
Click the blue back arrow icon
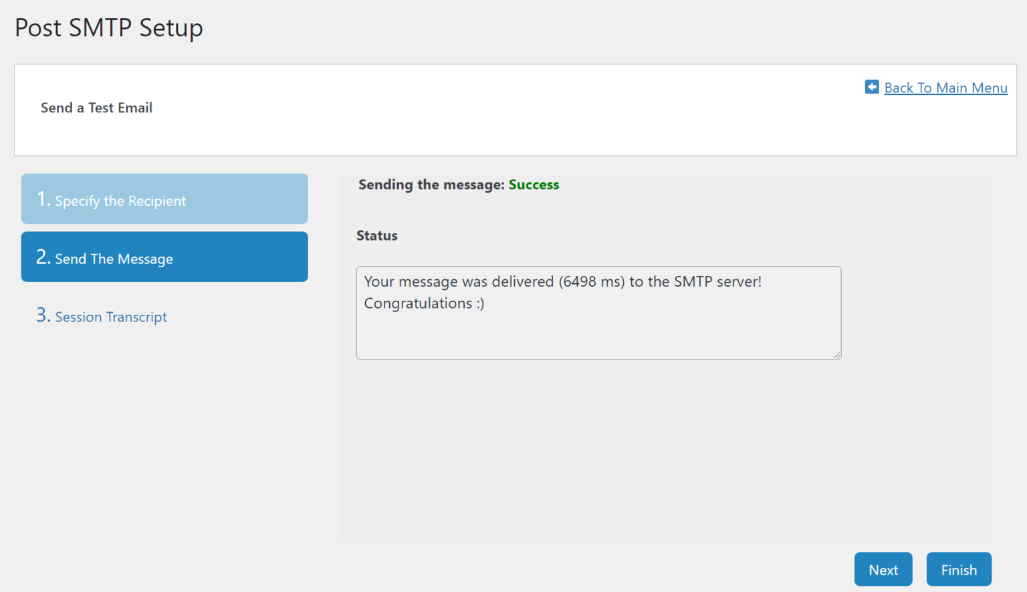click(872, 87)
